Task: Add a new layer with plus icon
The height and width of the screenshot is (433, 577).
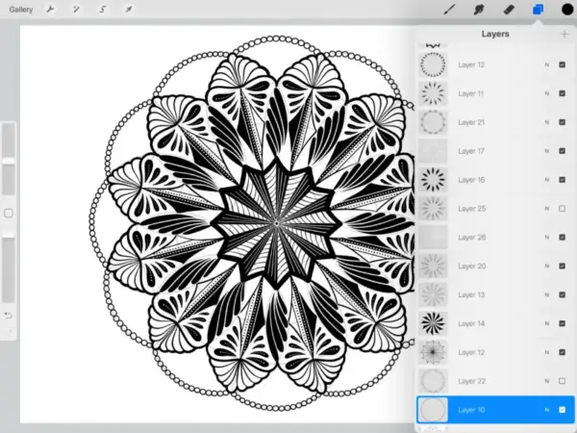Action: [x=564, y=35]
